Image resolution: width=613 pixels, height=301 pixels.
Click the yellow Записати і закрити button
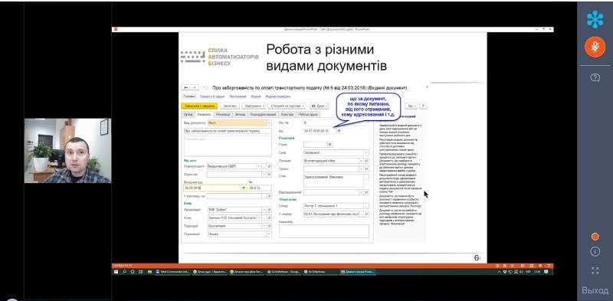199,106
